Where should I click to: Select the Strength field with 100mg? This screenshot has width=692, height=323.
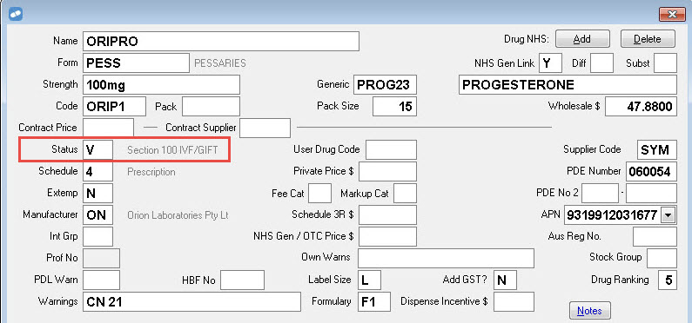[161, 85]
